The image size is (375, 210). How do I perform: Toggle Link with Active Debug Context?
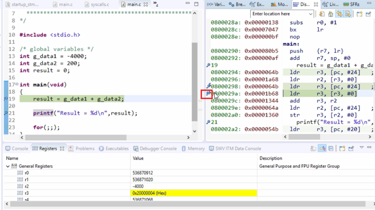[x=339, y=14]
